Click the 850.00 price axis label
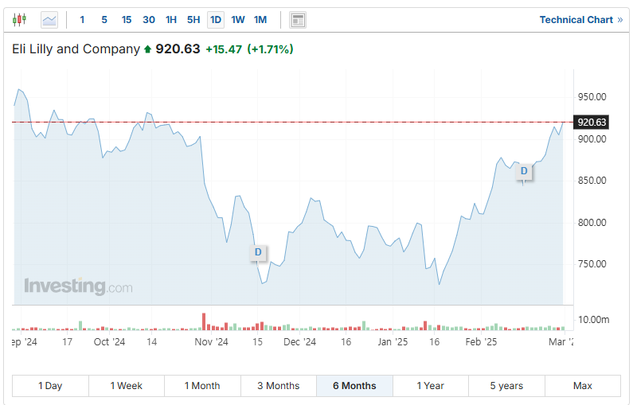The width and height of the screenshot is (633, 405). (x=592, y=181)
